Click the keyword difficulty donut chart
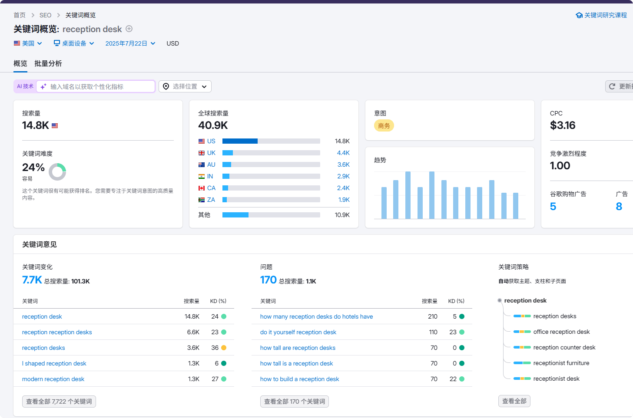Screen dimensions: 633x418 [x=57, y=172]
